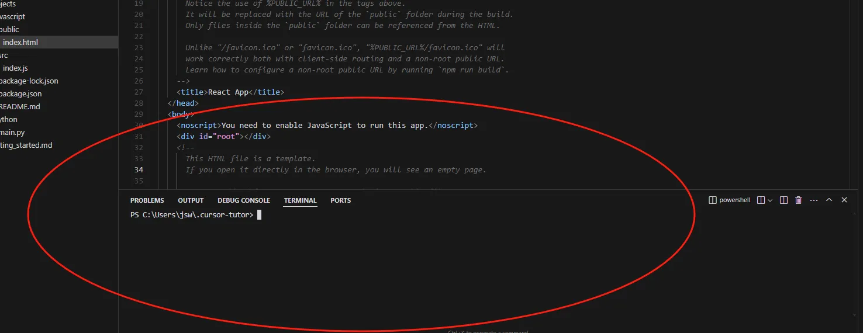The height and width of the screenshot is (333, 863).
Task: Open package-lock.json from the explorer
Action: tap(29, 81)
